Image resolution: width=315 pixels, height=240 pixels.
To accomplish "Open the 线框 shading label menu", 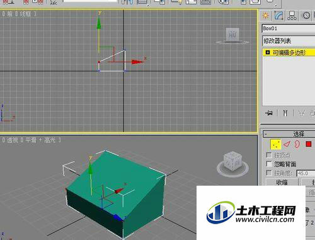I will [25, 14].
